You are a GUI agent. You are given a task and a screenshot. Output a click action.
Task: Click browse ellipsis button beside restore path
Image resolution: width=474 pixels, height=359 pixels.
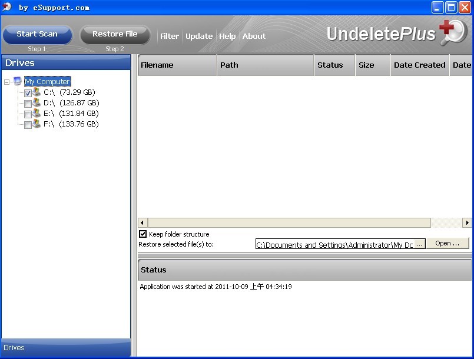(x=419, y=244)
